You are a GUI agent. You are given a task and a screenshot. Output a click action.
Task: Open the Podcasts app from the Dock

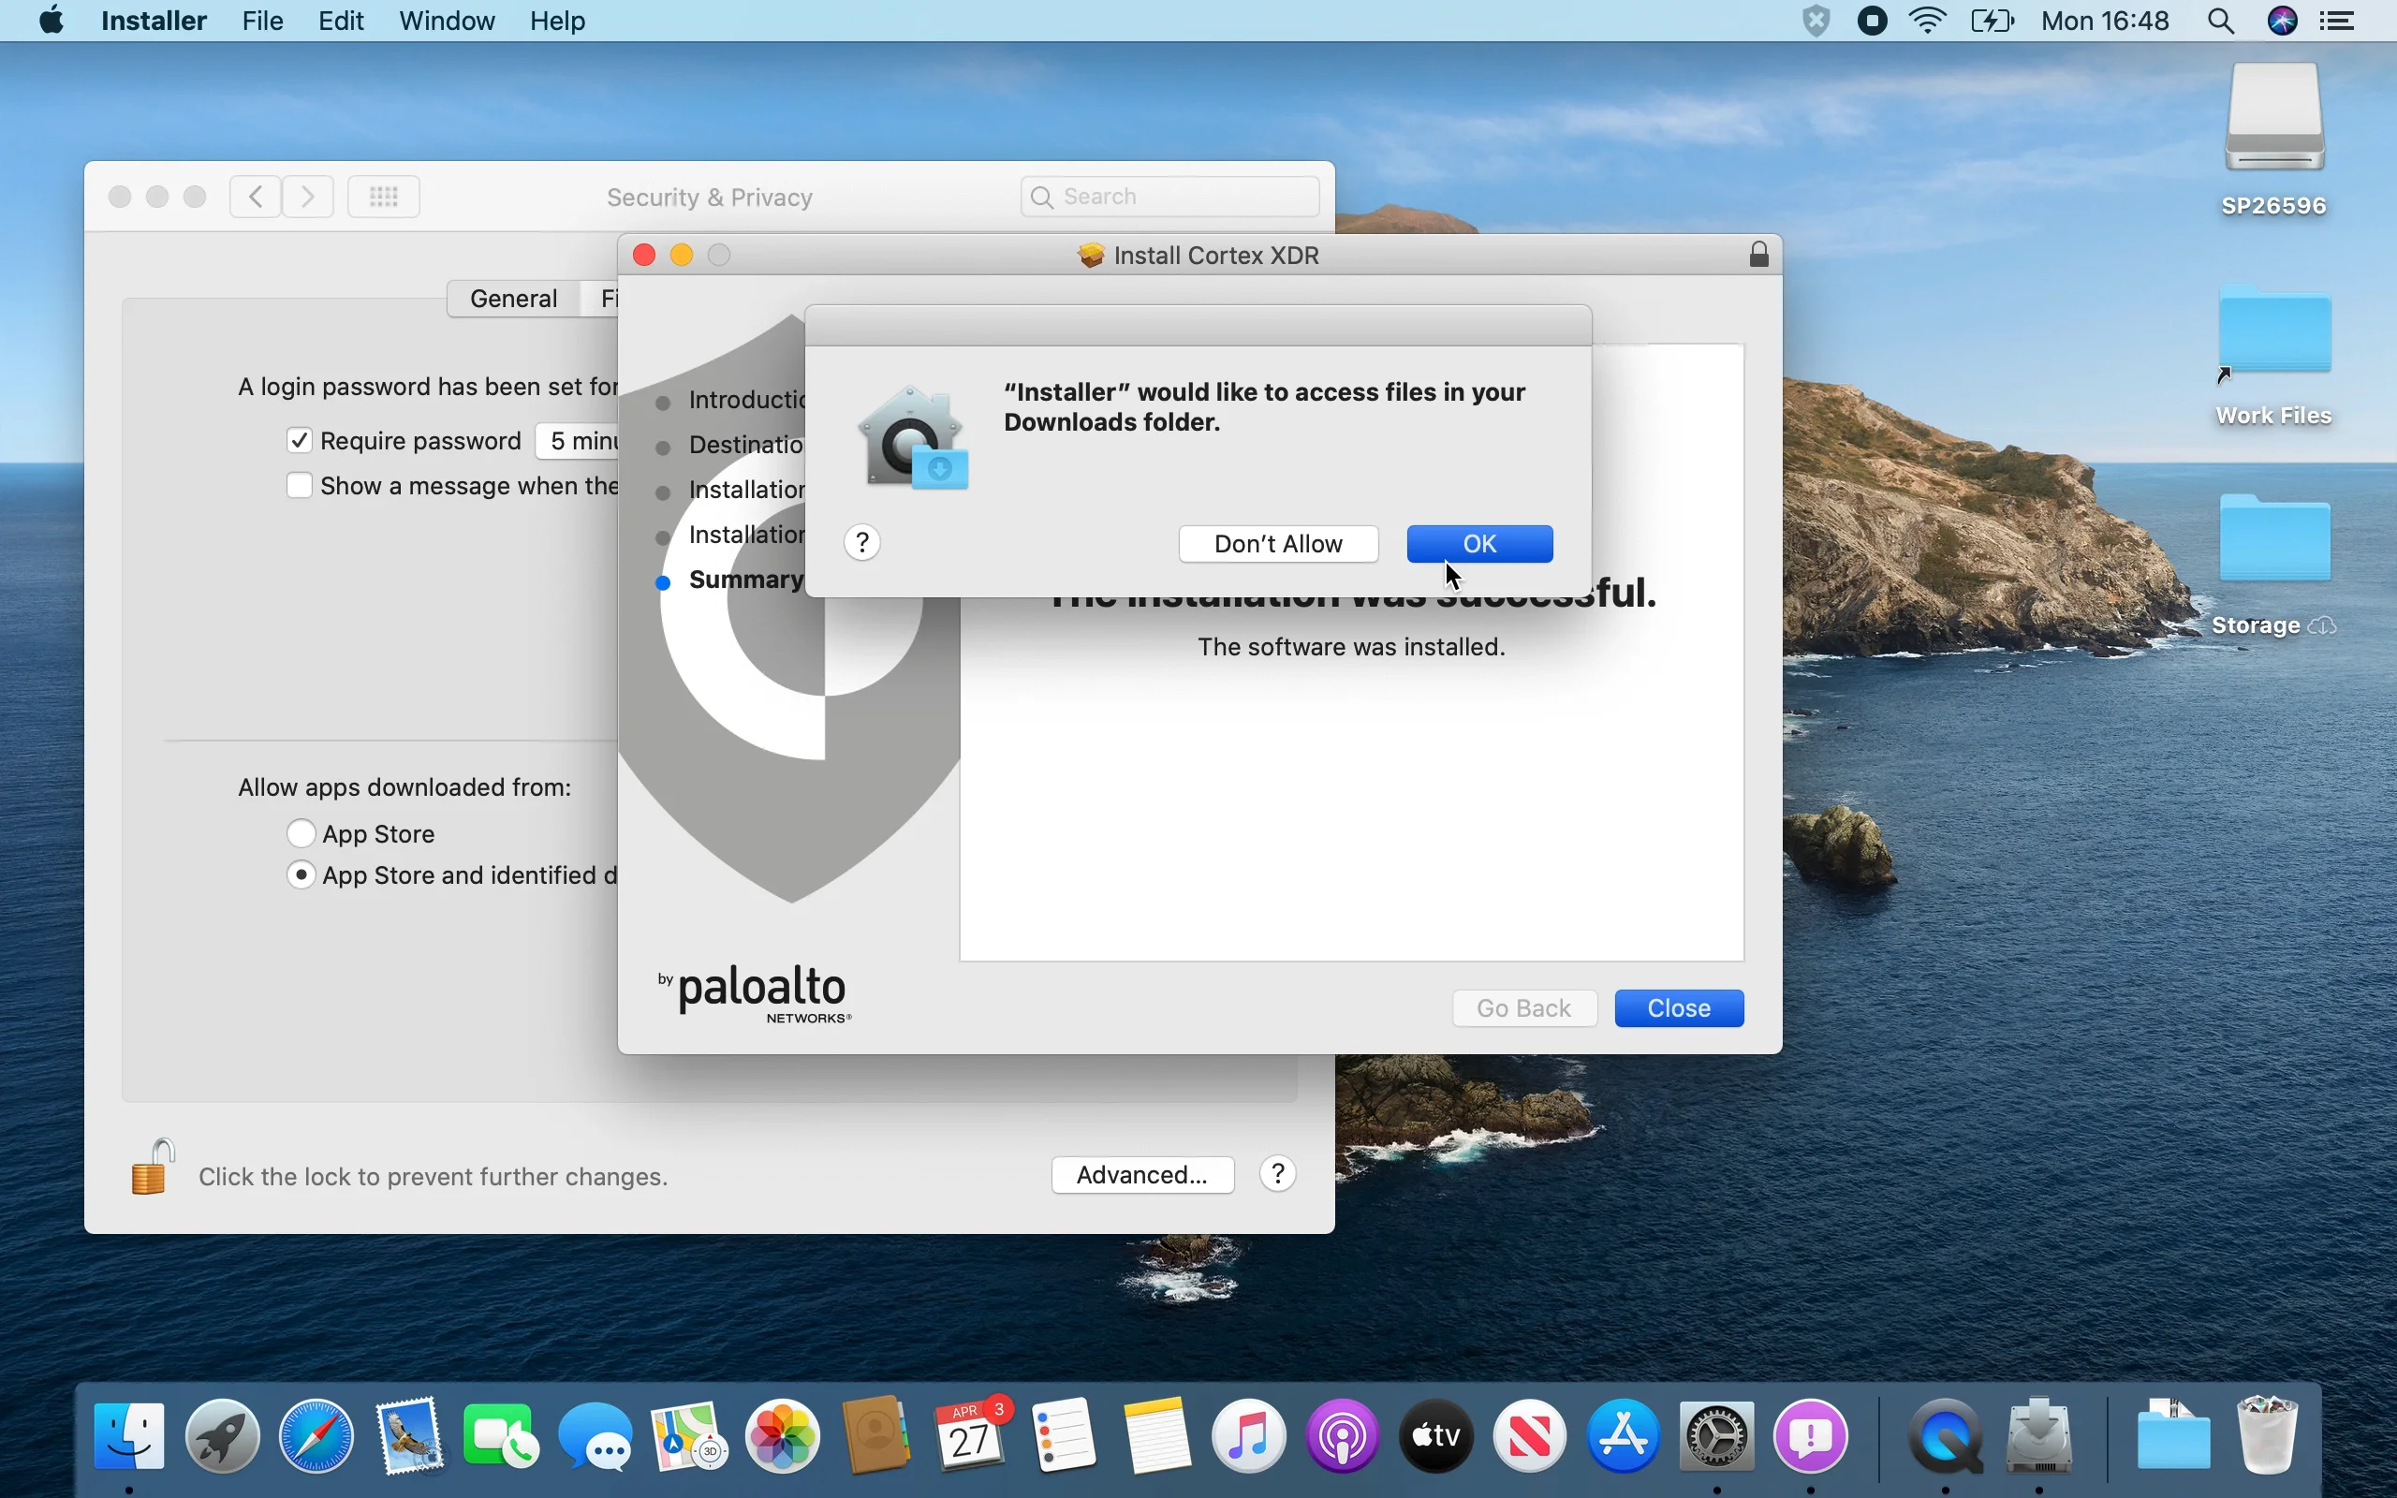tap(1341, 1436)
